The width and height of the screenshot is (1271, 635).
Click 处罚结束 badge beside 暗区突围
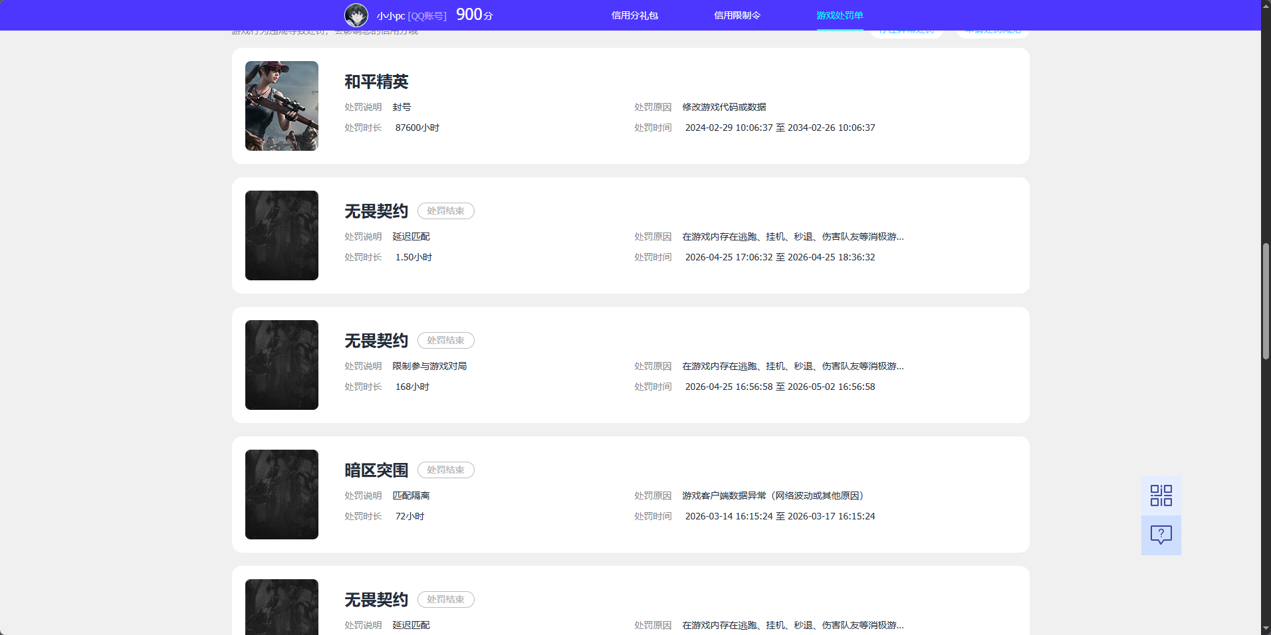[x=446, y=470]
